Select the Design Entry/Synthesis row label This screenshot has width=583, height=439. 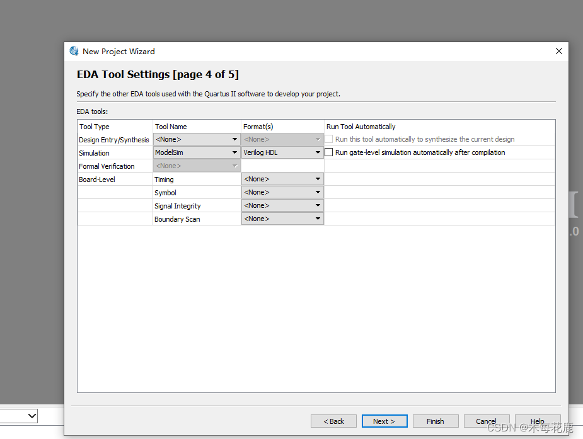click(114, 140)
